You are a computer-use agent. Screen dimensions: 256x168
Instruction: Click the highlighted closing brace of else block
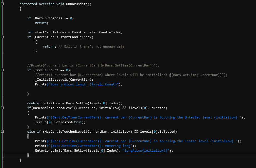[x=28, y=155]
